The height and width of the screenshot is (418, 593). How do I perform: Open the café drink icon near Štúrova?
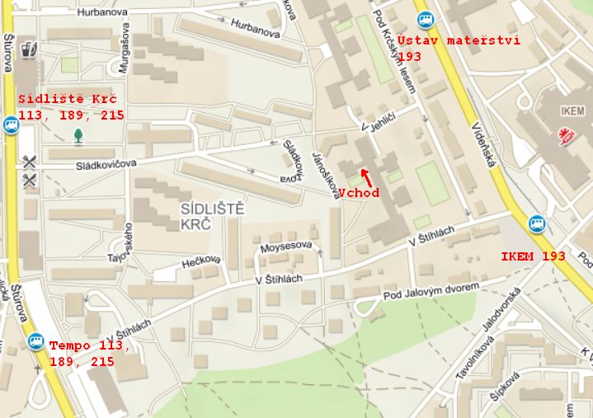click(x=29, y=50)
